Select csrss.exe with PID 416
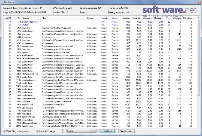 point(99,40)
